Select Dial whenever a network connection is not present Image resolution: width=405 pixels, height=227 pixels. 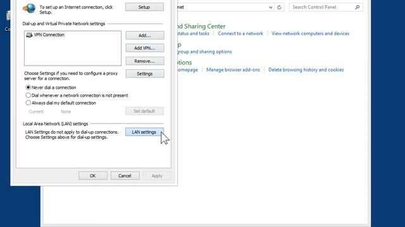click(x=77, y=95)
